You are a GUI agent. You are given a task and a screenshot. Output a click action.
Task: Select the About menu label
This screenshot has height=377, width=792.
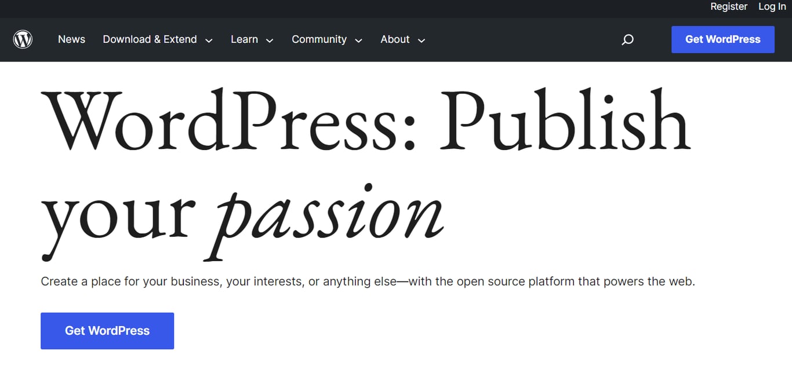[395, 39]
